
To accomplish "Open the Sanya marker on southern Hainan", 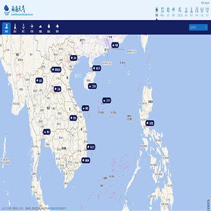I will (92, 86).
